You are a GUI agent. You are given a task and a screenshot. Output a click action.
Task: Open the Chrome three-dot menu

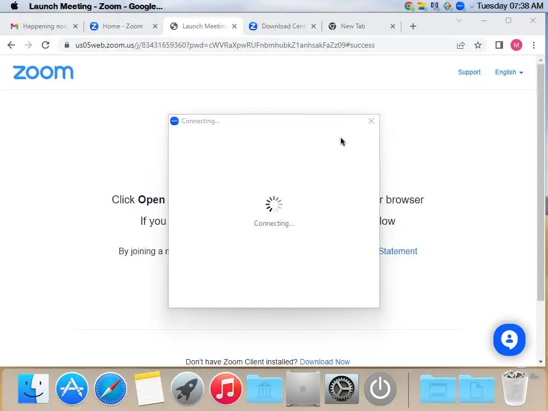pyautogui.click(x=534, y=45)
